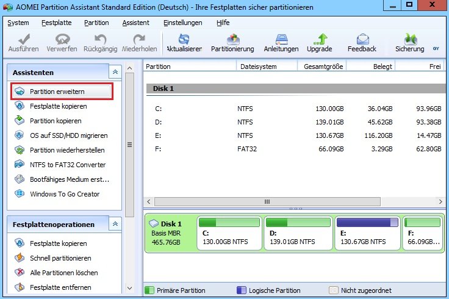This screenshot has width=449, height=299.
Task: Open the System menu
Action: pyautogui.click(x=18, y=23)
